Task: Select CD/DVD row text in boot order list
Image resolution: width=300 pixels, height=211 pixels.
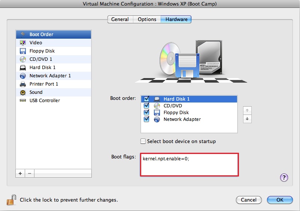Action: (x=173, y=106)
